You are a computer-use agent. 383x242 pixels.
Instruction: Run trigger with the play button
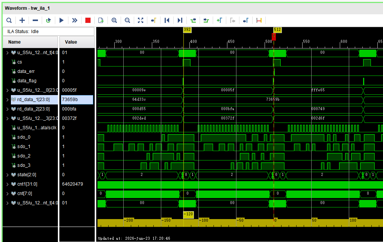[62, 20]
